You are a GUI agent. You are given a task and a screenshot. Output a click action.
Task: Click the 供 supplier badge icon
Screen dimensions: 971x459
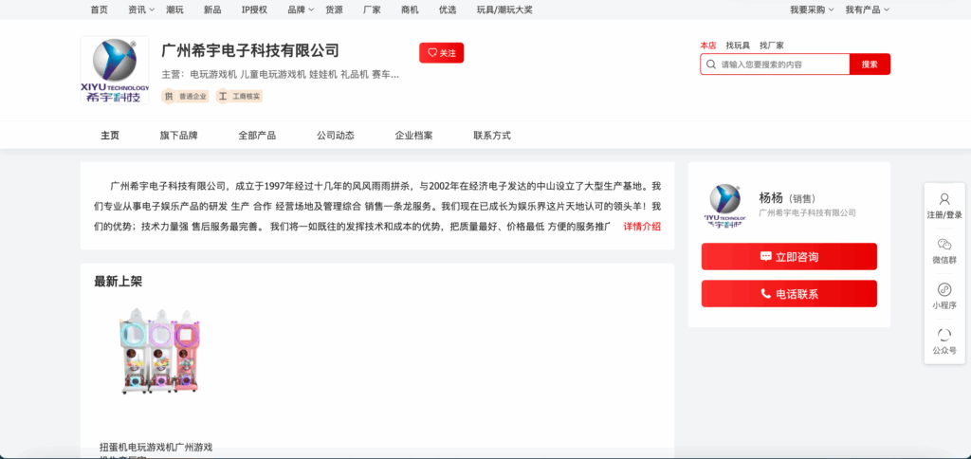tap(169, 97)
